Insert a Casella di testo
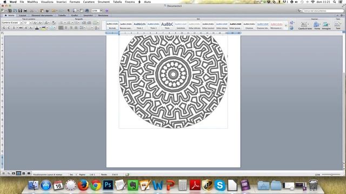Viewport: 346px width, 194px height. [x=305, y=25]
